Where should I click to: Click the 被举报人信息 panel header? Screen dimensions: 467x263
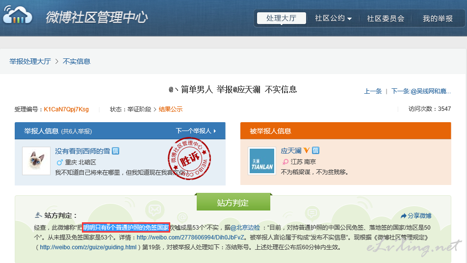(x=346, y=131)
